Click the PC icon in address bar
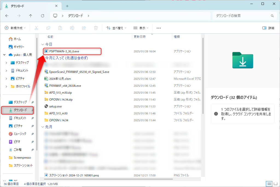Viewport: 280px width, 187px height. click(55, 16)
